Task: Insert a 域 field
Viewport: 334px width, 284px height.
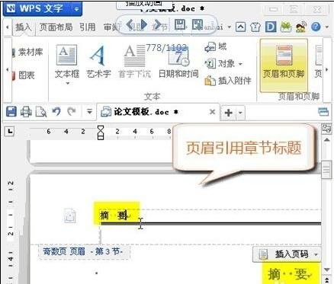Action: pyautogui.click(x=216, y=47)
